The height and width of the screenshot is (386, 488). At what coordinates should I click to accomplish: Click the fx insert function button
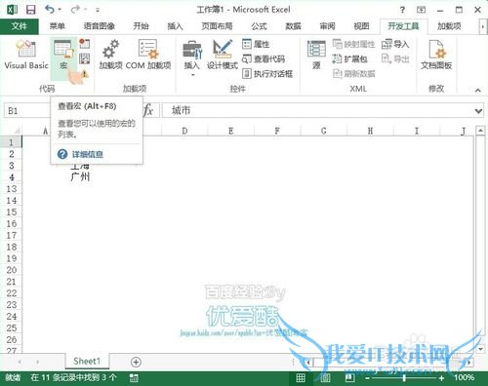point(148,110)
